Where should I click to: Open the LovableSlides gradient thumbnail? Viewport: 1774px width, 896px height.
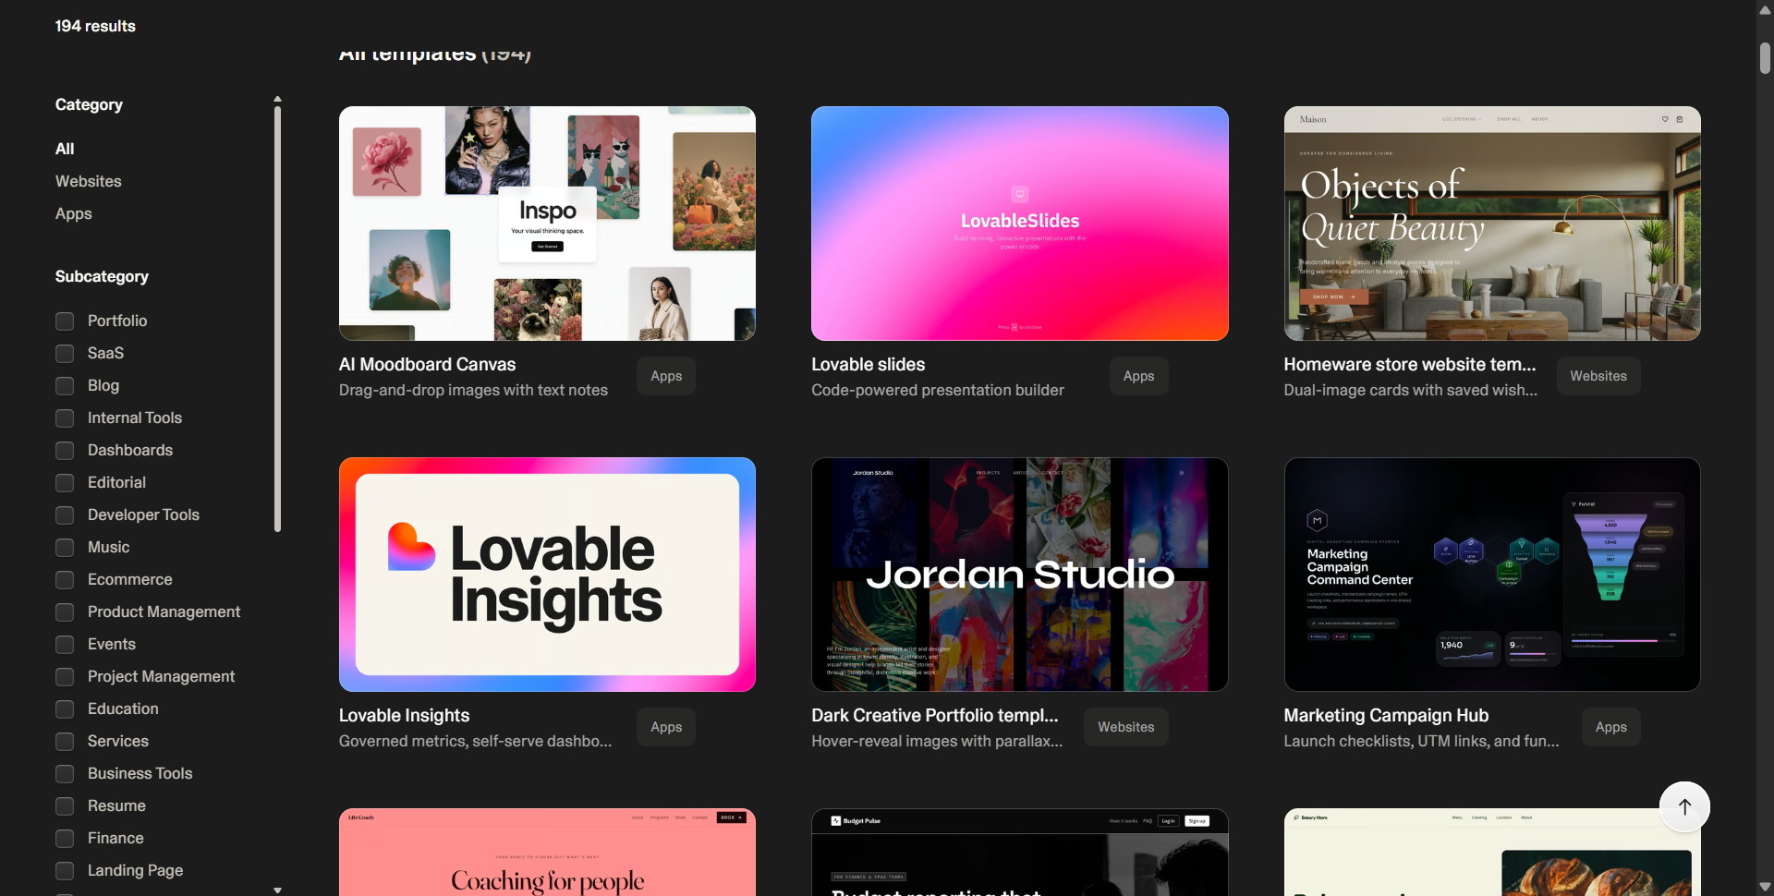(1020, 224)
